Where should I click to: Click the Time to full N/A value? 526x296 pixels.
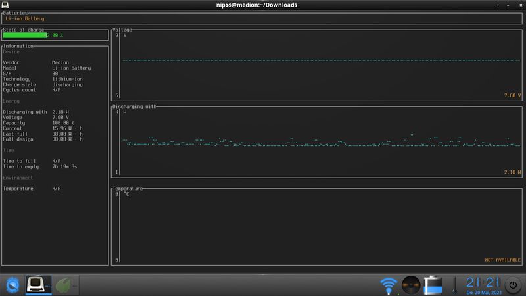(x=57, y=161)
